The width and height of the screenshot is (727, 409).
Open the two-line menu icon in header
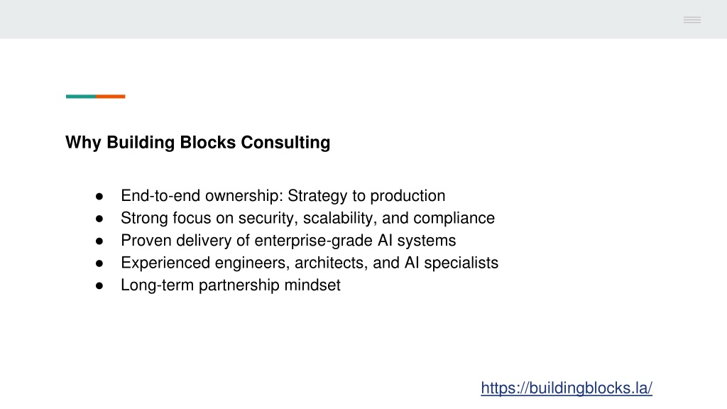(692, 19)
